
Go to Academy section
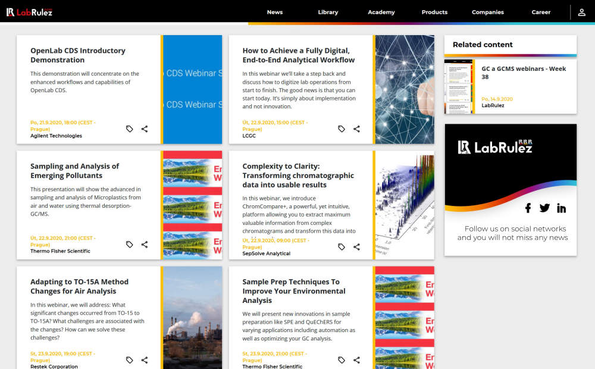[381, 12]
